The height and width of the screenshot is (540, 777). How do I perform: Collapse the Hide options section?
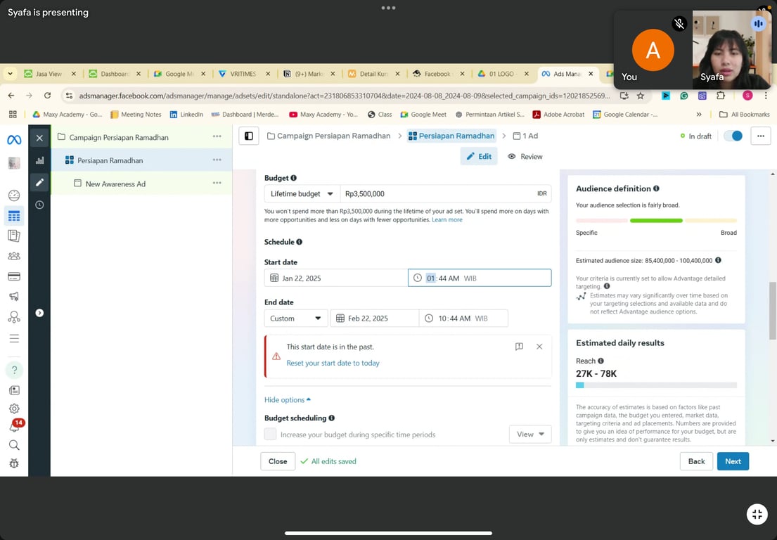[288, 400]
